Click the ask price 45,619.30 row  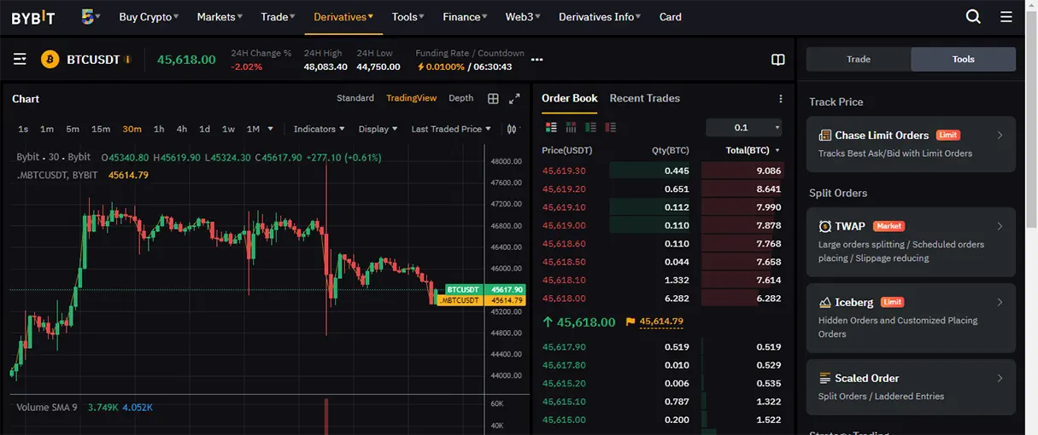click(x=662, y=171)
